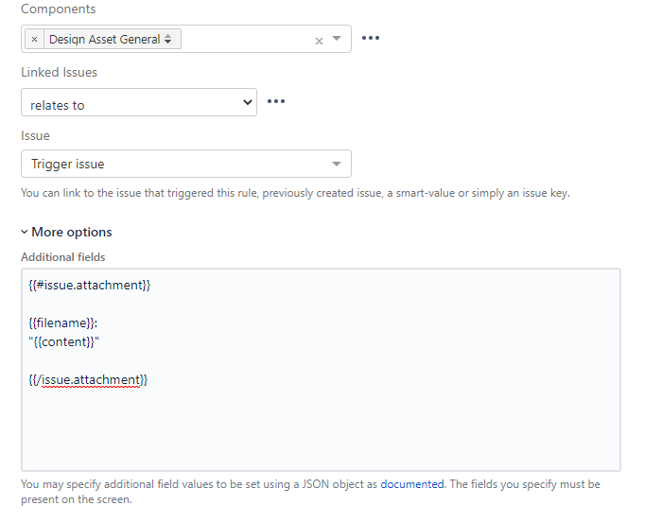Open the 'relates to' link type dropdown
661x523 pixels.
[x=139, y=102]
